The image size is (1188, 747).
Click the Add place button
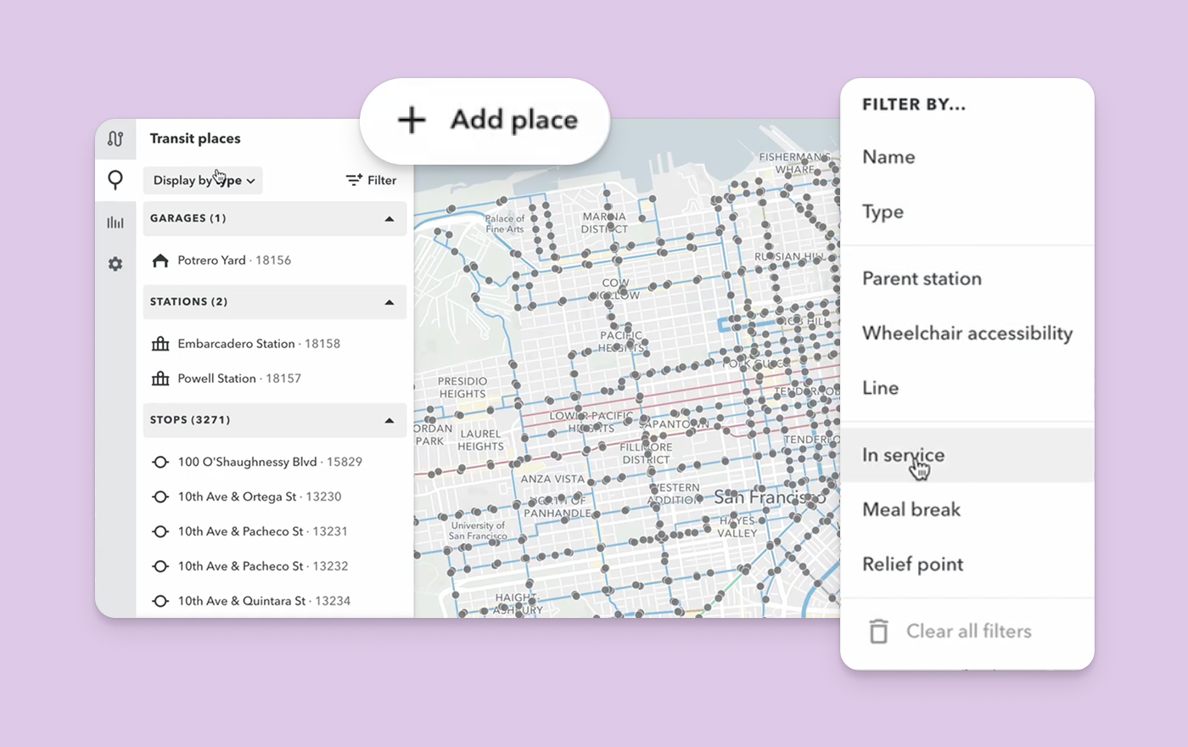pyautogui.click(x=485, y=120)
